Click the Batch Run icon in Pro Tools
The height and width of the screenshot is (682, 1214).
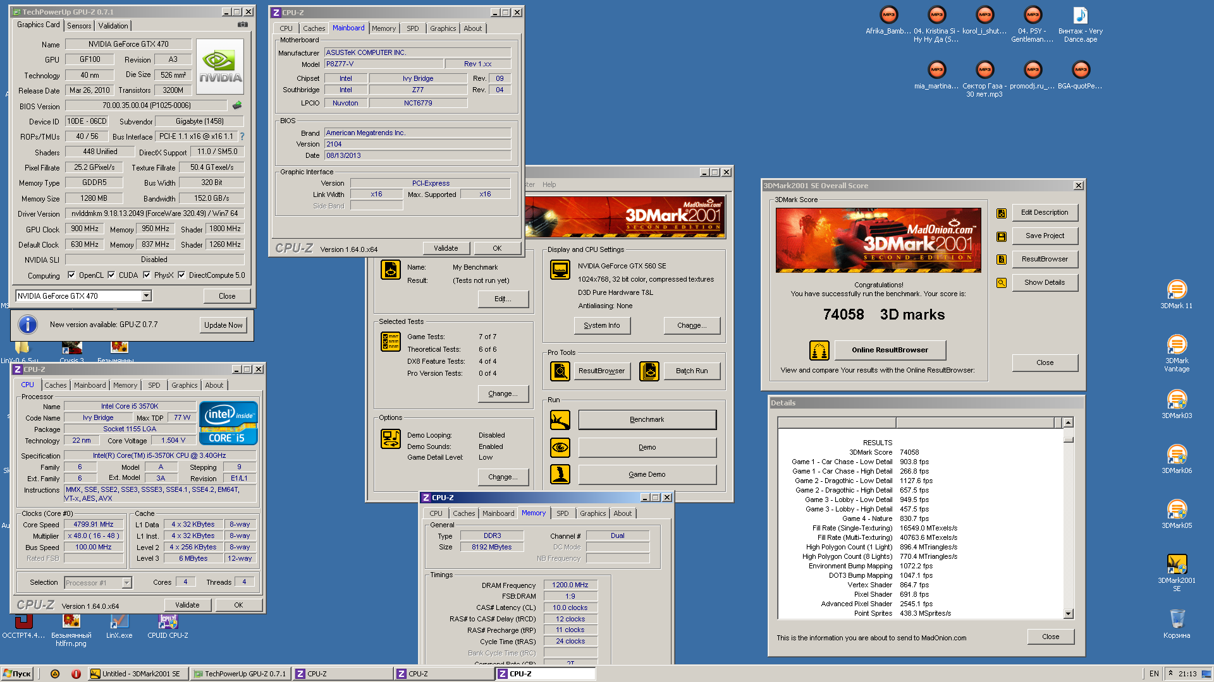click(649, 371)
